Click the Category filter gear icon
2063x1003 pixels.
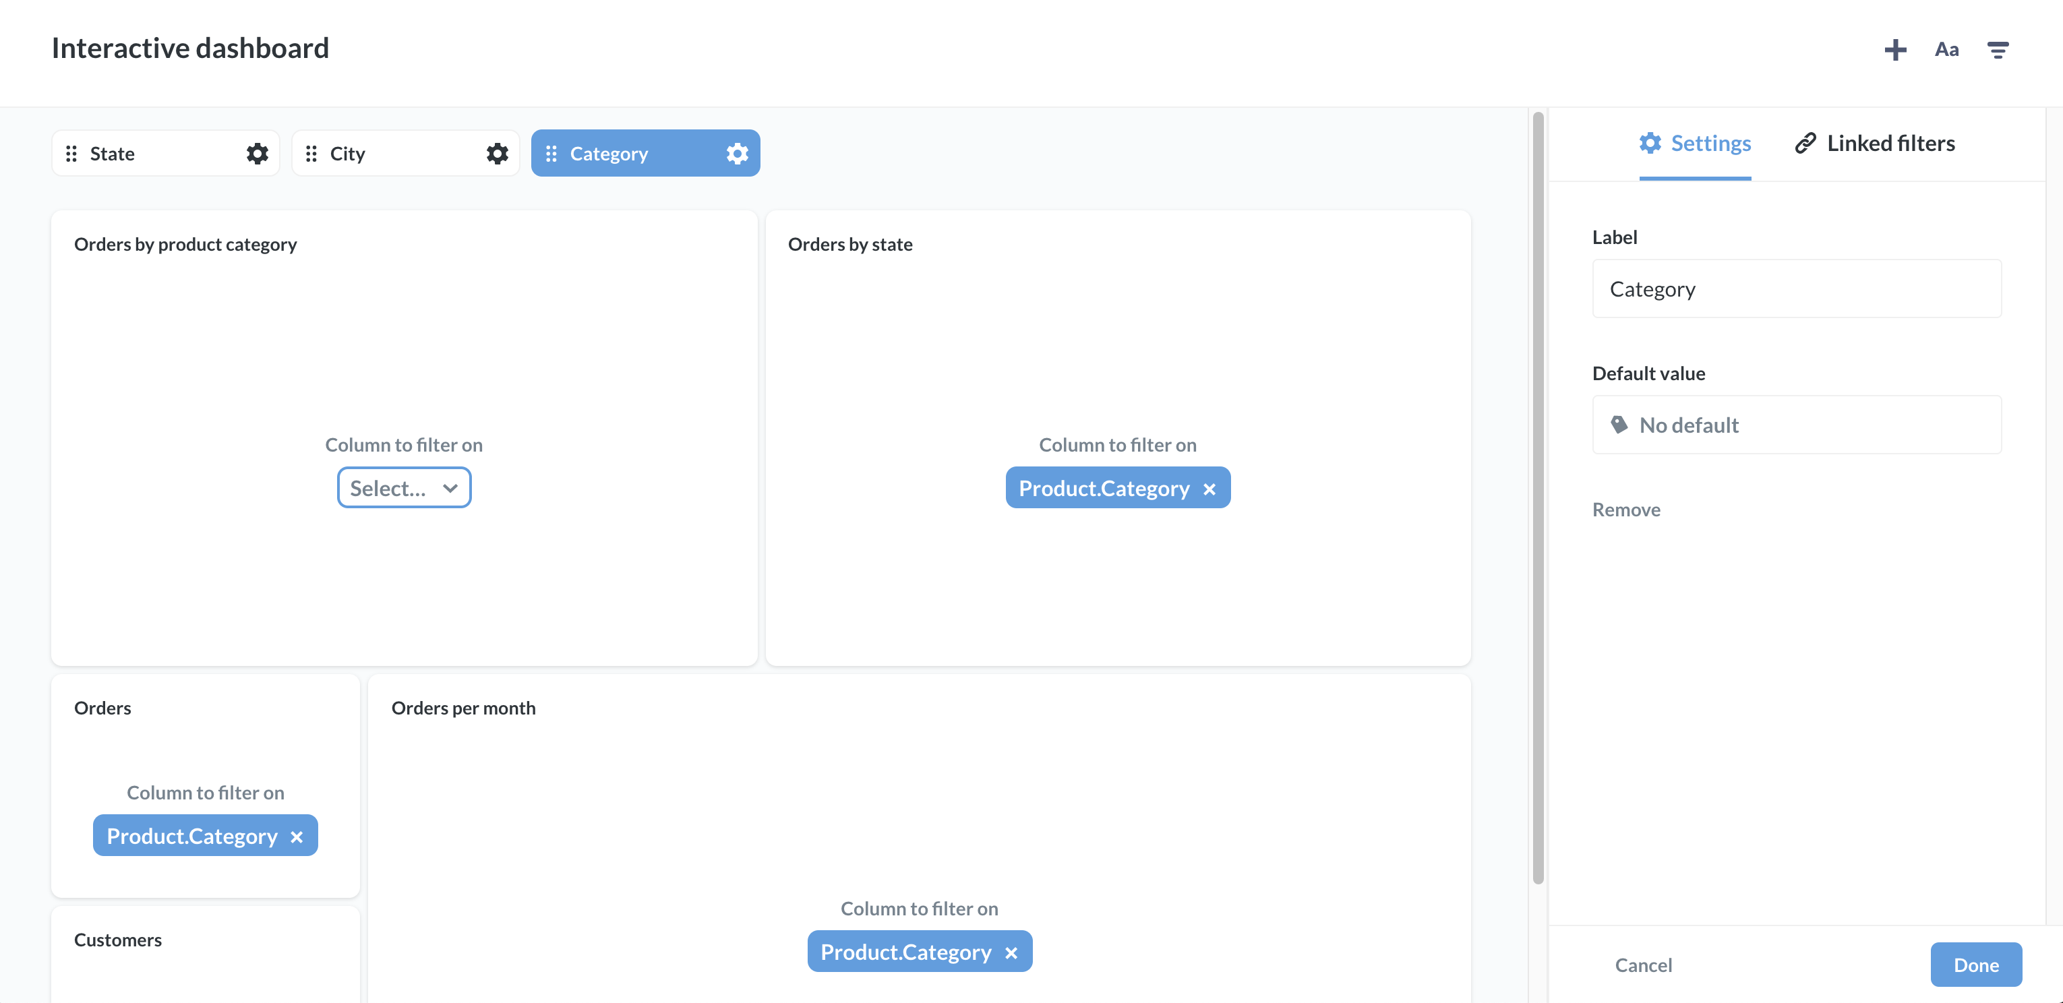click(x=737, y=153)
